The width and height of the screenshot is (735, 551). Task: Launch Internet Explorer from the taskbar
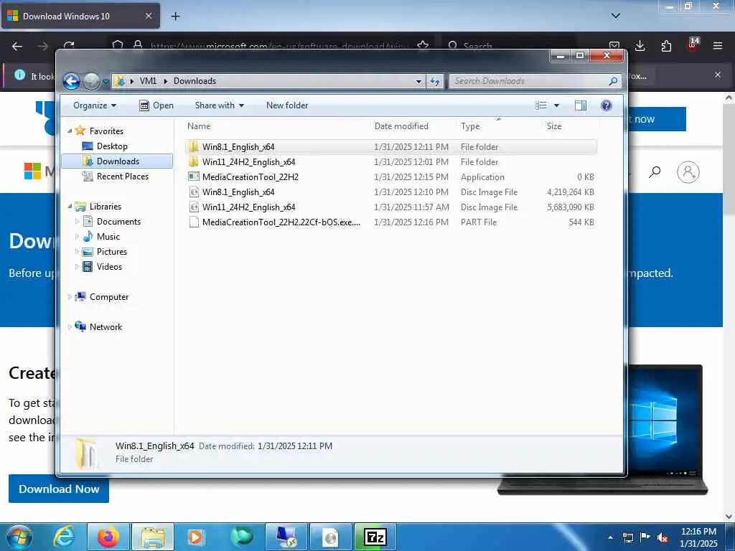(64, 537)
